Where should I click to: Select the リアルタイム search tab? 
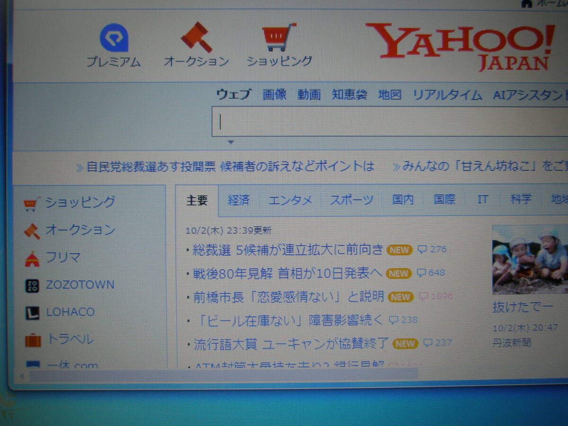[447, 94]
